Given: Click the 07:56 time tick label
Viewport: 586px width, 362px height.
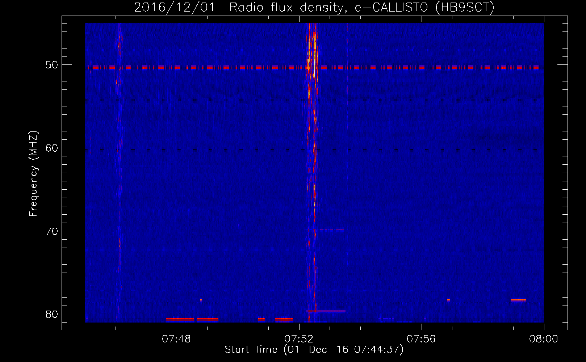Looking at the screenshot, I should point(421,339).
